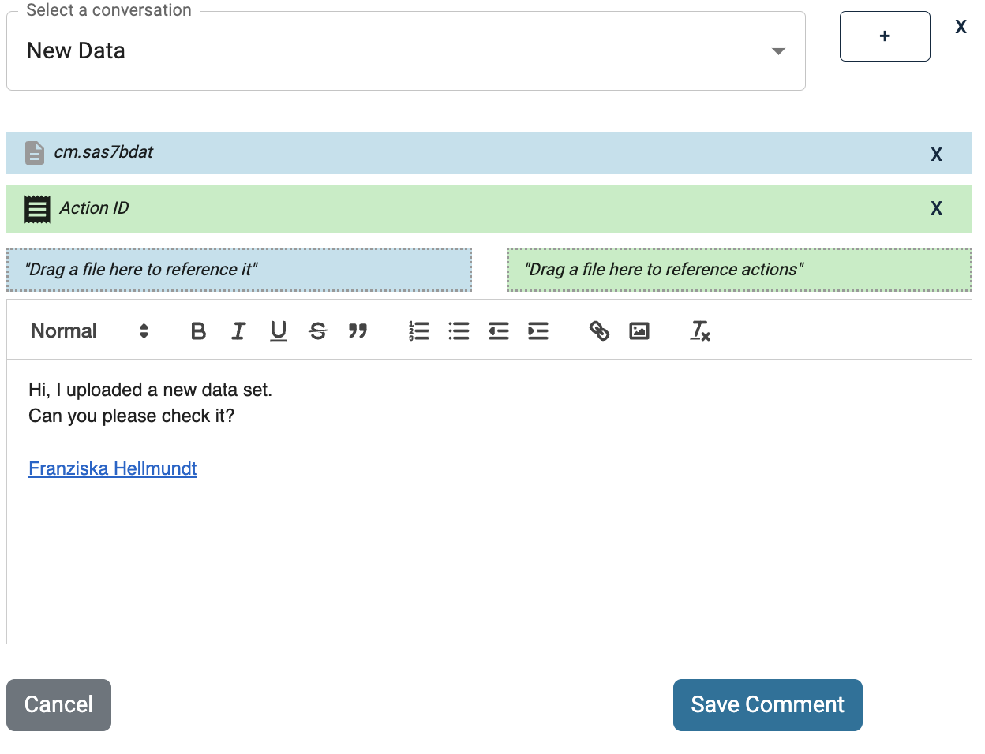Image resolution: width=985 pixels, height=754 pixels.
Task: Clear text formatting
Action: coord(700,331)
